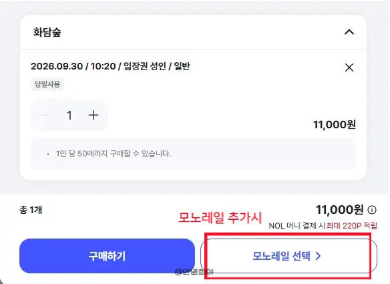This screenshot has height=284, width=390.
Task: Click the bold total amount 11,000원
Action: tap(340, 210)
